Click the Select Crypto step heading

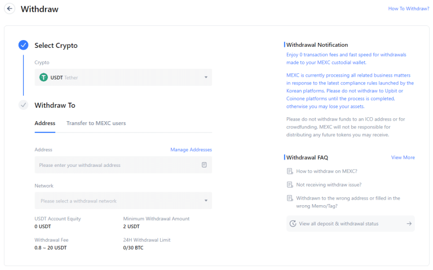coord(56,45)
